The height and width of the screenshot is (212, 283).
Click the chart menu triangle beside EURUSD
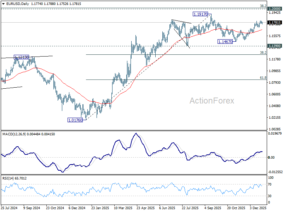[4, 4]
